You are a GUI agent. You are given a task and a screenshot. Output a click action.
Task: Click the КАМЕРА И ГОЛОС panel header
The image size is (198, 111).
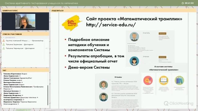pos(25,10)
